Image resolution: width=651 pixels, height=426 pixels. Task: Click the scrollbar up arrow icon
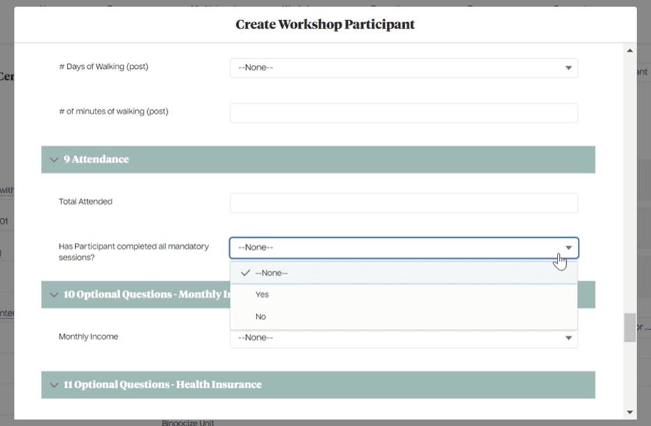click(x=629, y=49)
